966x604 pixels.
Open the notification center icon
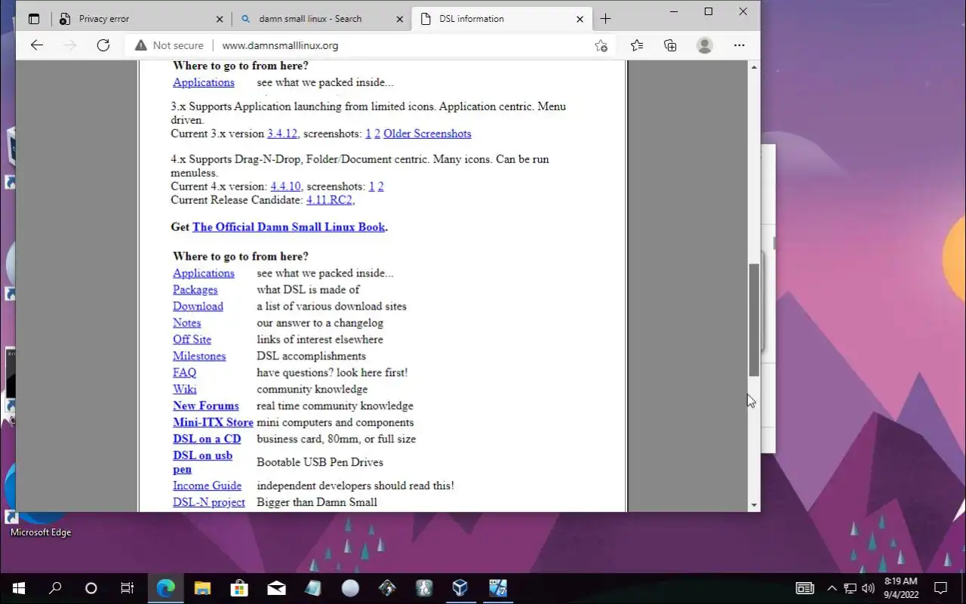point(940,588)
